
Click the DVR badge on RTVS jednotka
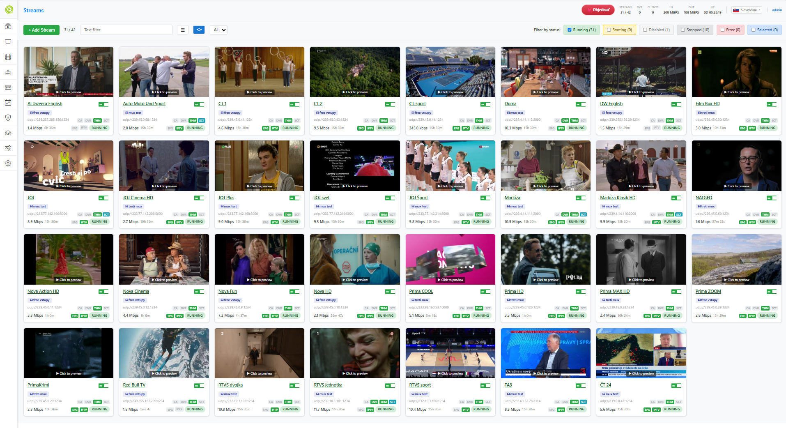click(375, 402)
